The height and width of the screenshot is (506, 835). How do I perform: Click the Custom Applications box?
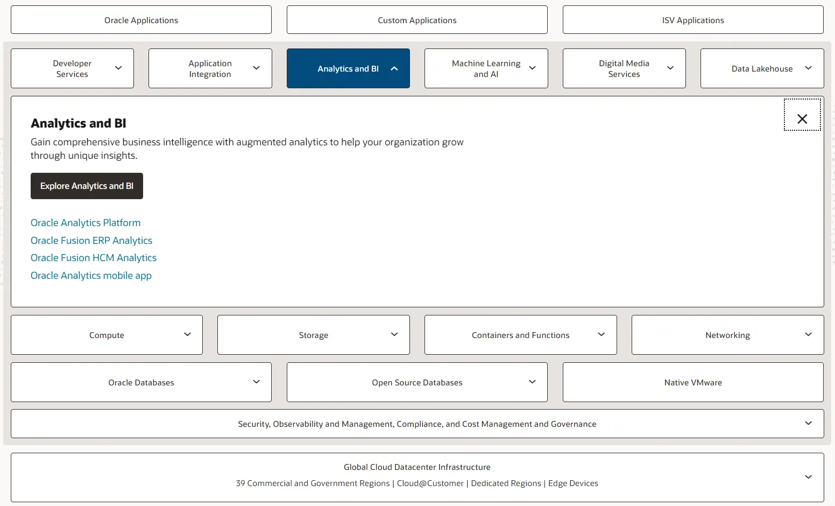[x=417, y=20]
